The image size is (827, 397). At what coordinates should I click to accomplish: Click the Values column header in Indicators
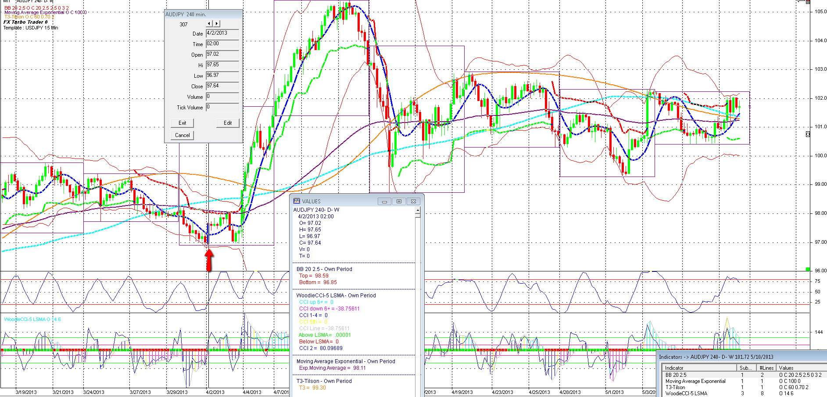tap(802, 368)
